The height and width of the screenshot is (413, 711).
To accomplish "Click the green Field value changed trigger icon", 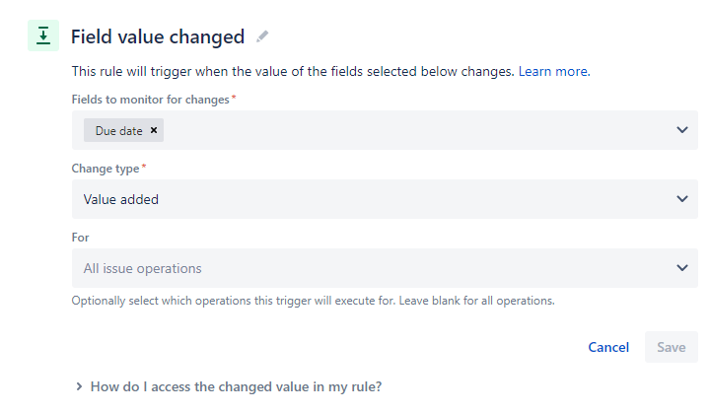I will pos(42,36).
